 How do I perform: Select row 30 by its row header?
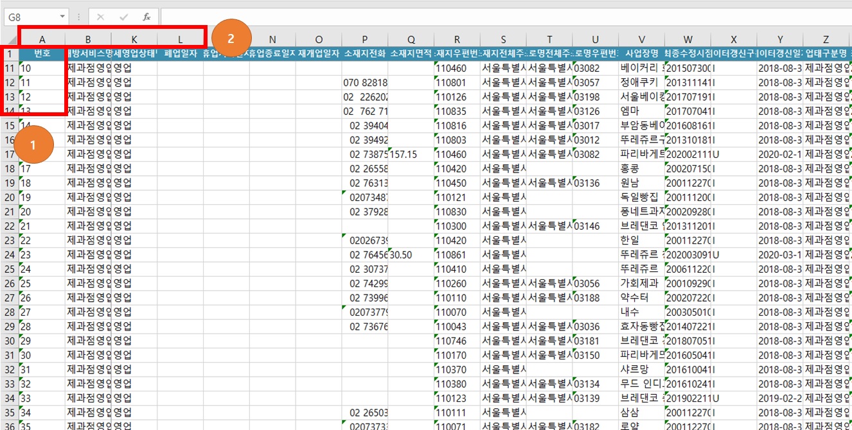click(10, 340)
